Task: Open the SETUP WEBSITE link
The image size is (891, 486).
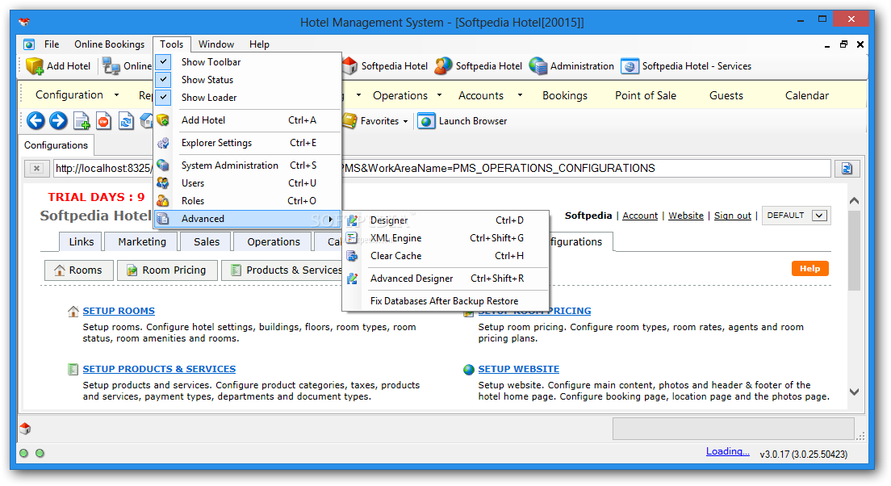Action: (519, 369)
